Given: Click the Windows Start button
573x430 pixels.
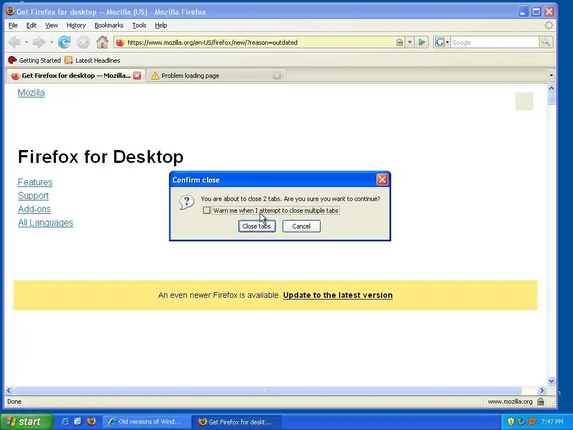Looking at the screenshot, I should pos(26,422).
